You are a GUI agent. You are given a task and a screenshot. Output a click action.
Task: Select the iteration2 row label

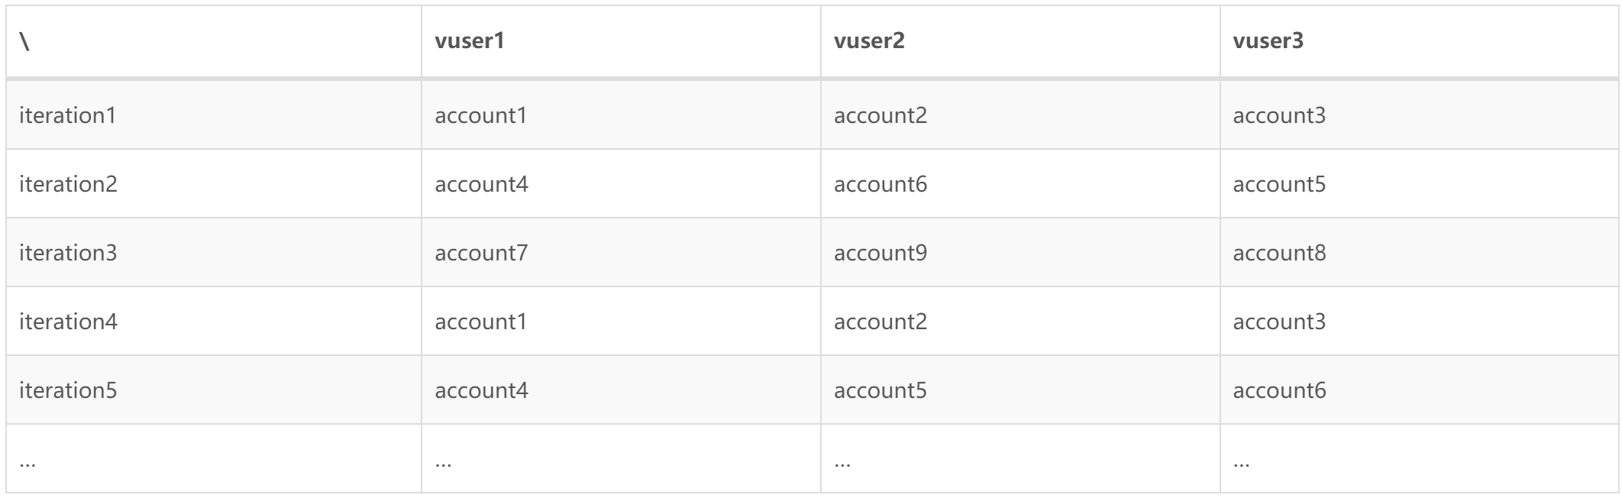tap(68, 184)
